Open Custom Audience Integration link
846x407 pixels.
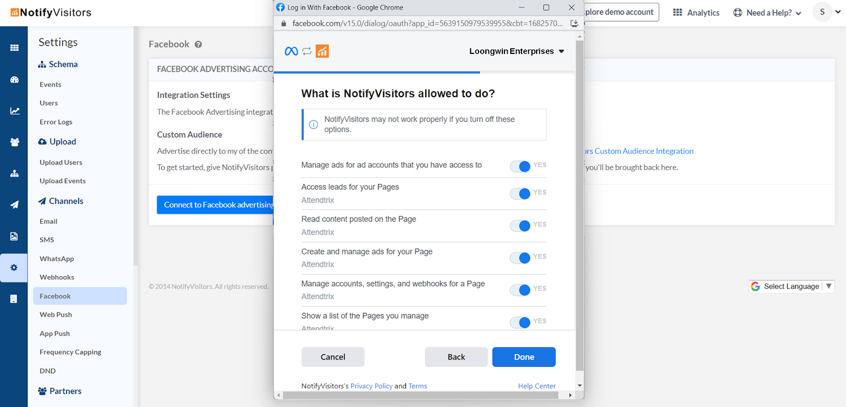[639, 151]
